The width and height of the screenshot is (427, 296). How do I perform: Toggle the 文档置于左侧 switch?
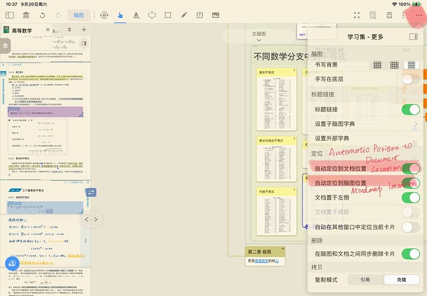411,198
